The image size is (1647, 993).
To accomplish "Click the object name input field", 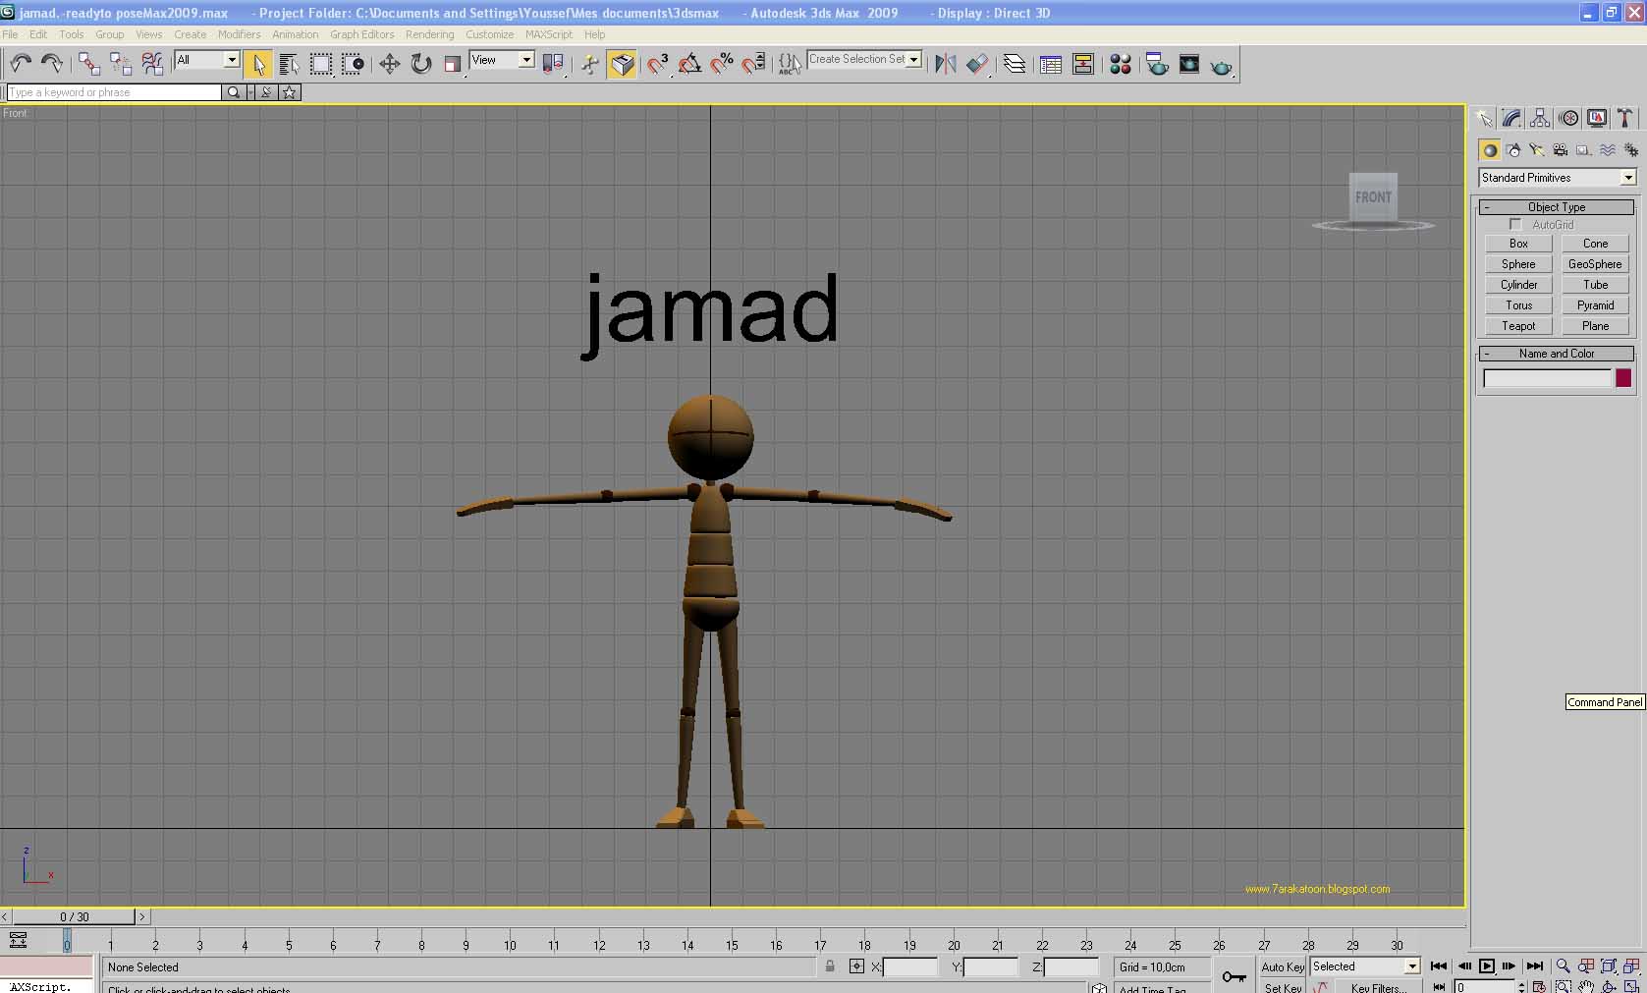I will (1548, 378).
